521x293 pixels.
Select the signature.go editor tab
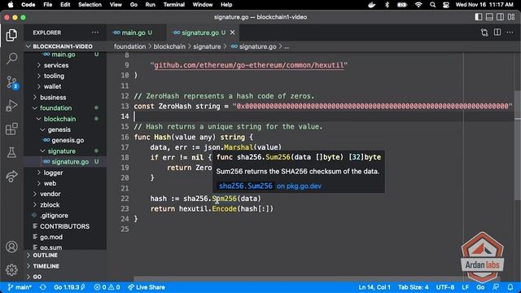[203, 33]
